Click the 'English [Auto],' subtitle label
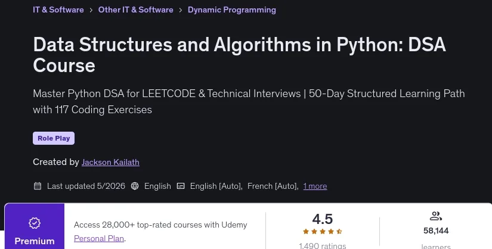 [x=216, y=186]
